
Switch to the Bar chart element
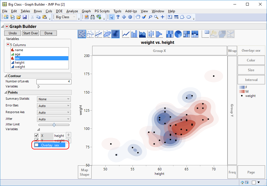[x=134, y=34]
